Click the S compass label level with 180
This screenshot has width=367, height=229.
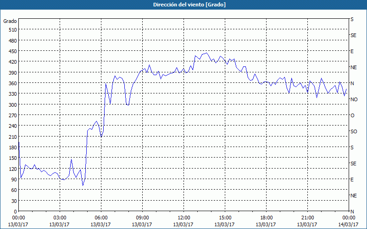click(x=352, y=147)
